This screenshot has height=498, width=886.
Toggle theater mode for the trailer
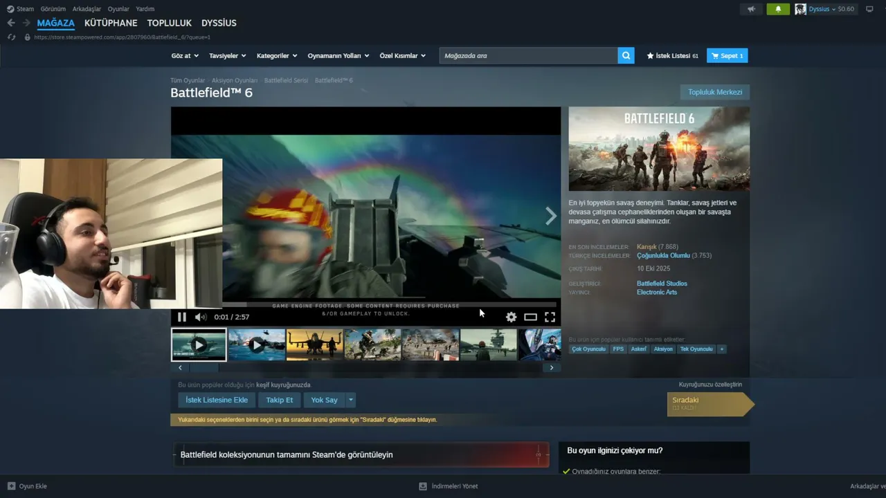pyautogui.click(x=530, y=317)
